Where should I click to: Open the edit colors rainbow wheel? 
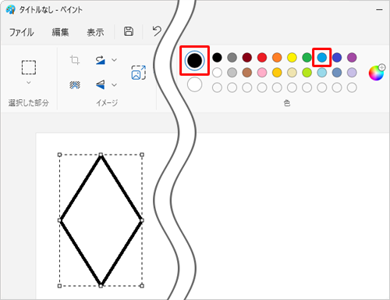[x=376, y=73]
